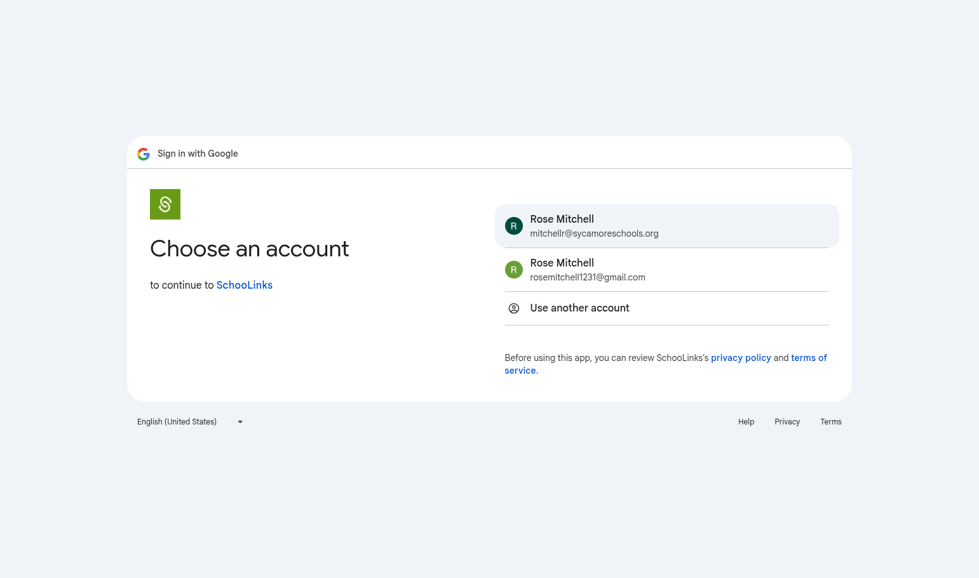Open the Terms footer link

point(831,422)
